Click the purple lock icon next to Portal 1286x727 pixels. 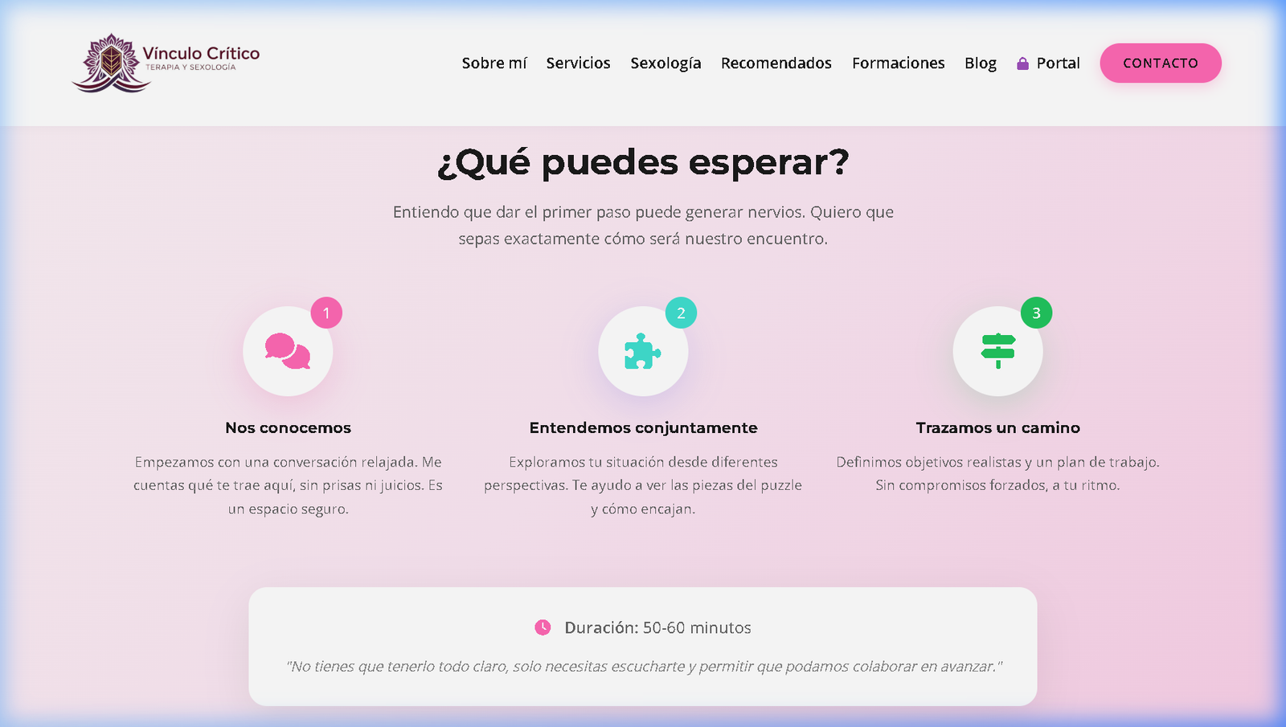click(1022, 63)
